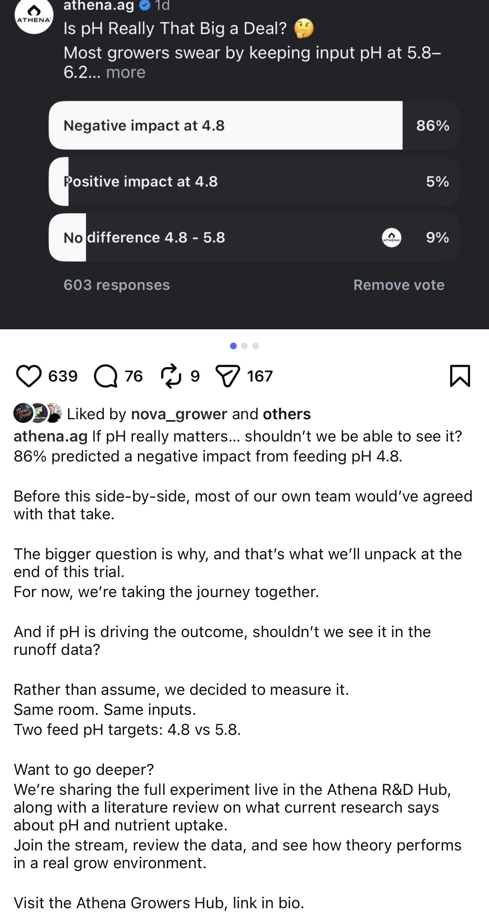Viewport: 489px width, 916px height.
Task: Go to the second carousel dot
Action: point(245,346)
